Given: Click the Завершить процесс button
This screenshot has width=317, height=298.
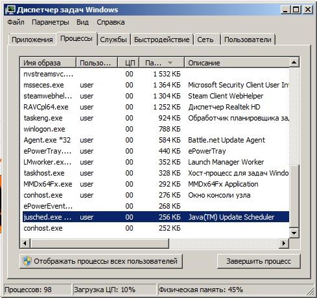Looking at the screenshot, I should (259, 261).
